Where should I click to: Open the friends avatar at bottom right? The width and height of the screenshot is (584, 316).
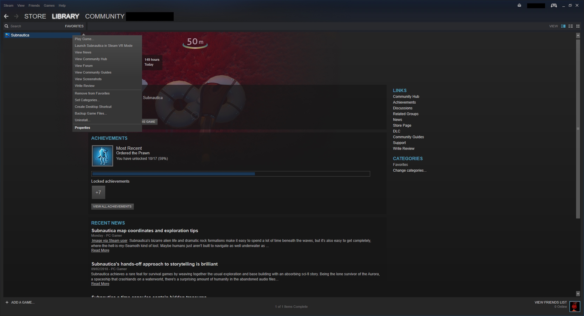pyautogui.click(x=575, y=306)
